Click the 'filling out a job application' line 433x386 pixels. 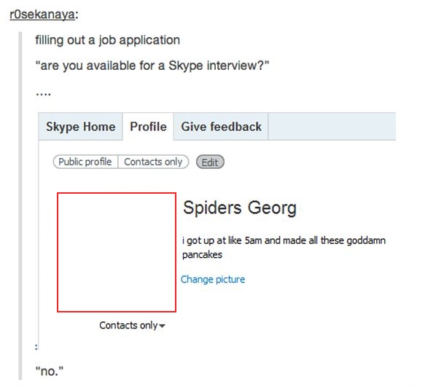pyautogui.click(x=107, y=40)
